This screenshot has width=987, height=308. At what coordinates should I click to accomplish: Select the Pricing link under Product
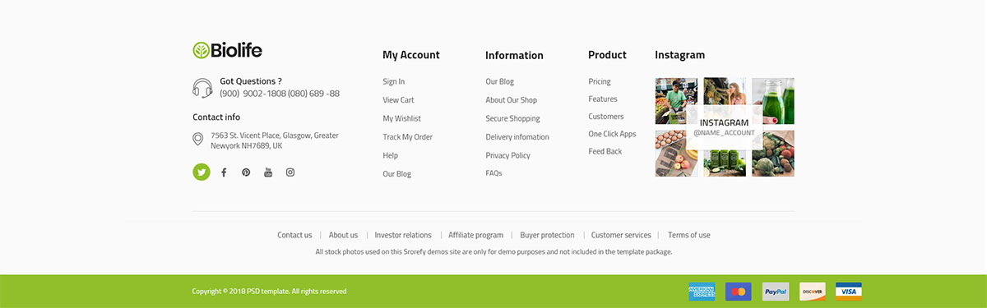[600, 81]
